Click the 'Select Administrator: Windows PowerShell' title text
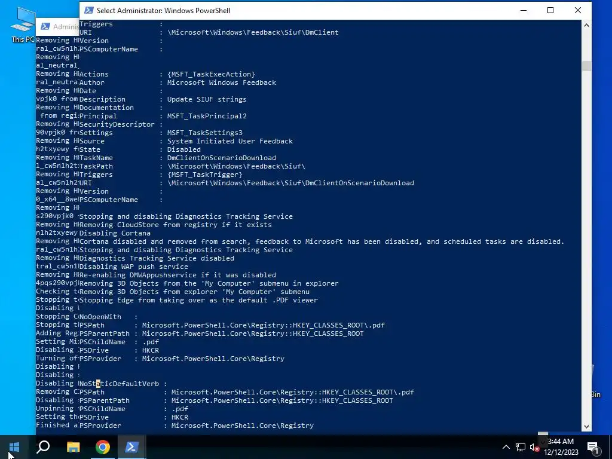Viewport: 612px width, 459px height. click(x=163, y=11)
